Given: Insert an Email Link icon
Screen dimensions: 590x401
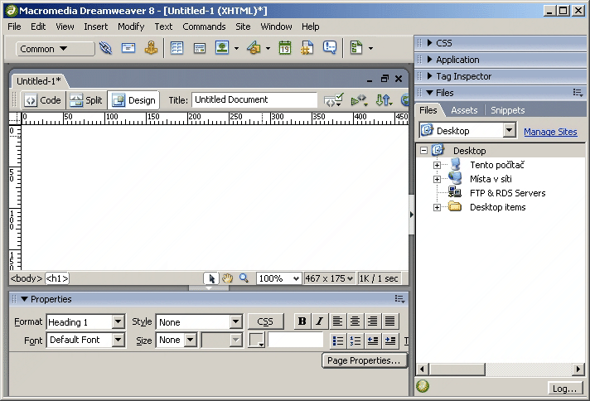Looking at the screenshot, I should [128, 48].
